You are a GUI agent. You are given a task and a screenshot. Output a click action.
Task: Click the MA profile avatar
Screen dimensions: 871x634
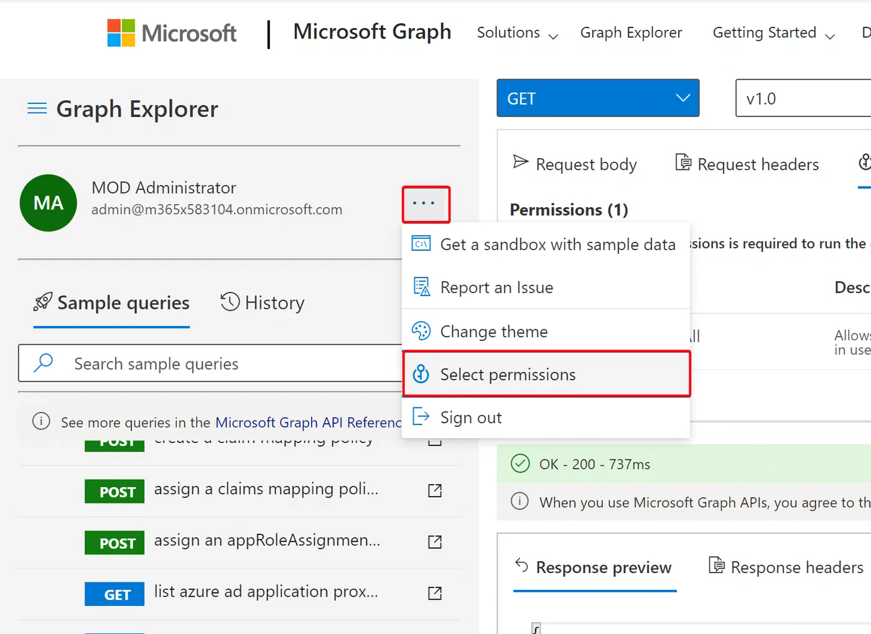point(49,203)
